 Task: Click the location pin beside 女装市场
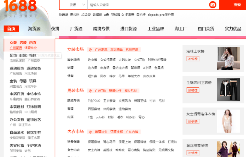click(90, 50)
